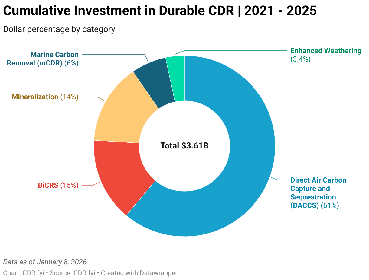
Task: Click the (61%) DACCS percentage value
Action: [x=330, y=205]
